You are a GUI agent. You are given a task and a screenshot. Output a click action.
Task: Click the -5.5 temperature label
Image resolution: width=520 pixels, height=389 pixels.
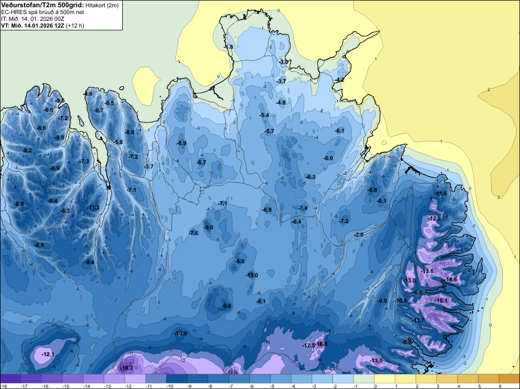(x=60, y=100)
